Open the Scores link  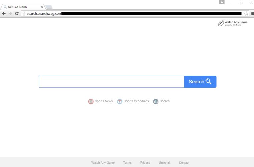165,101
